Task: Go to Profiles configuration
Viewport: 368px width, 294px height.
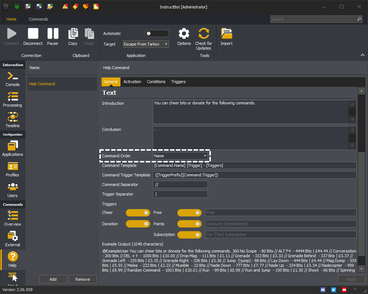Action: 13,169
